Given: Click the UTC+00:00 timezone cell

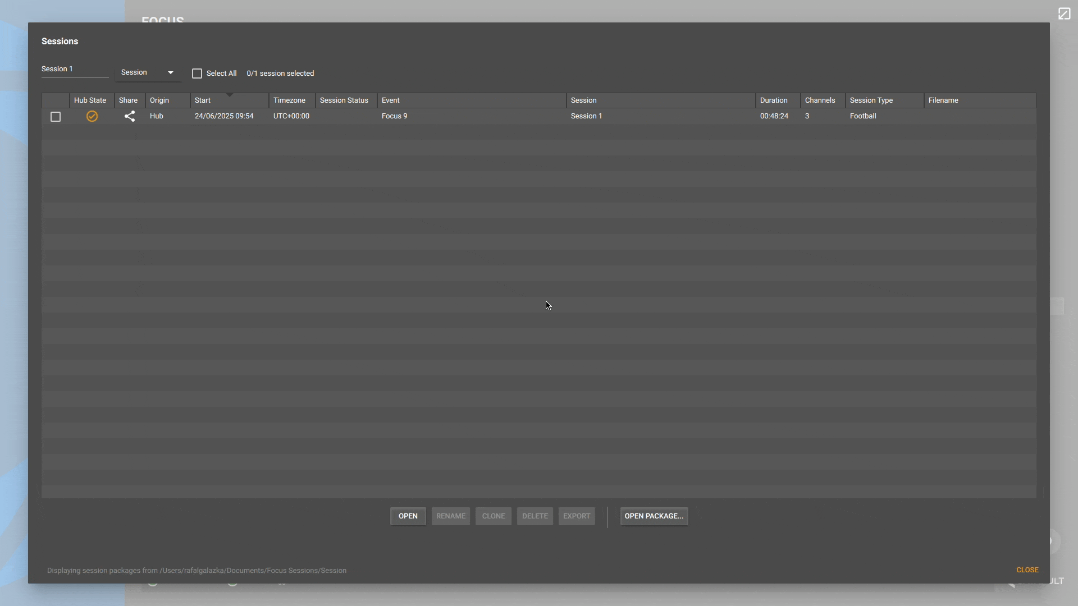Looking at the screenshot, I should (x=291, y=116).
